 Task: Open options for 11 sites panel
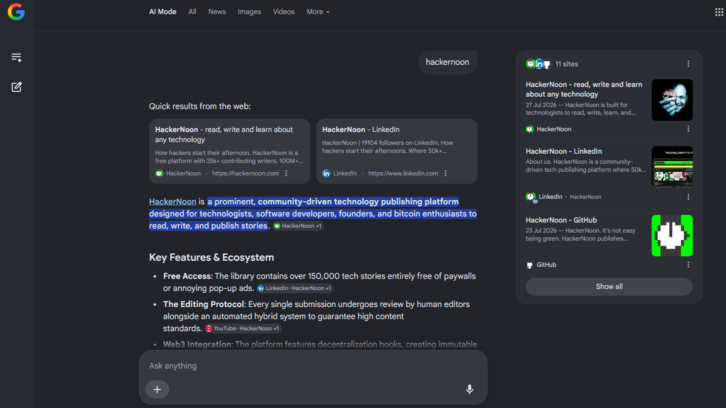point(688,64)
